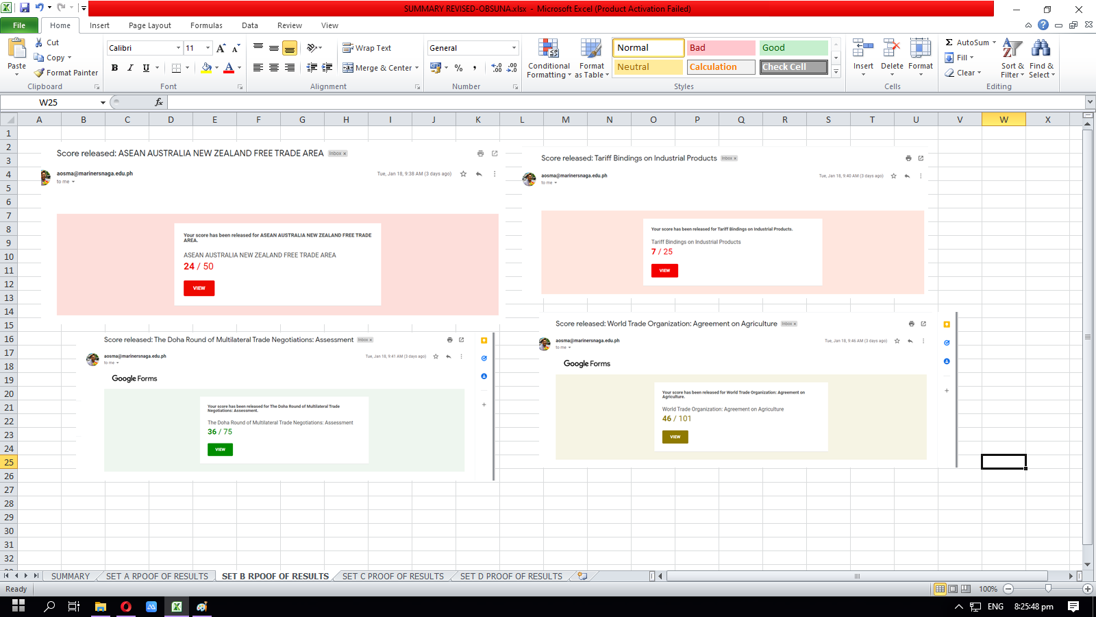Toggle middle vertical alignment
Screen dimensions: 1096x617
[274, 48]
